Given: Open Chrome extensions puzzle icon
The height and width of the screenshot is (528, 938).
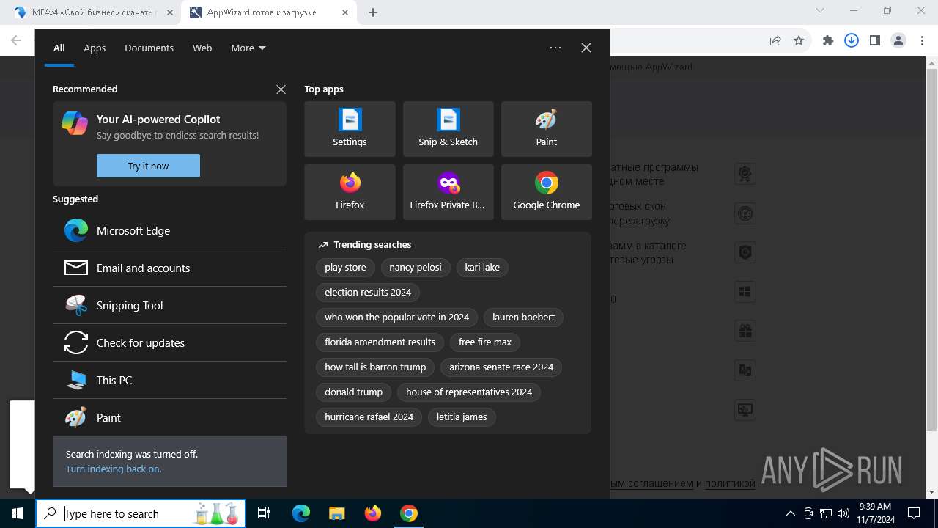Looking at the screenshot, I should coord(828,41).
